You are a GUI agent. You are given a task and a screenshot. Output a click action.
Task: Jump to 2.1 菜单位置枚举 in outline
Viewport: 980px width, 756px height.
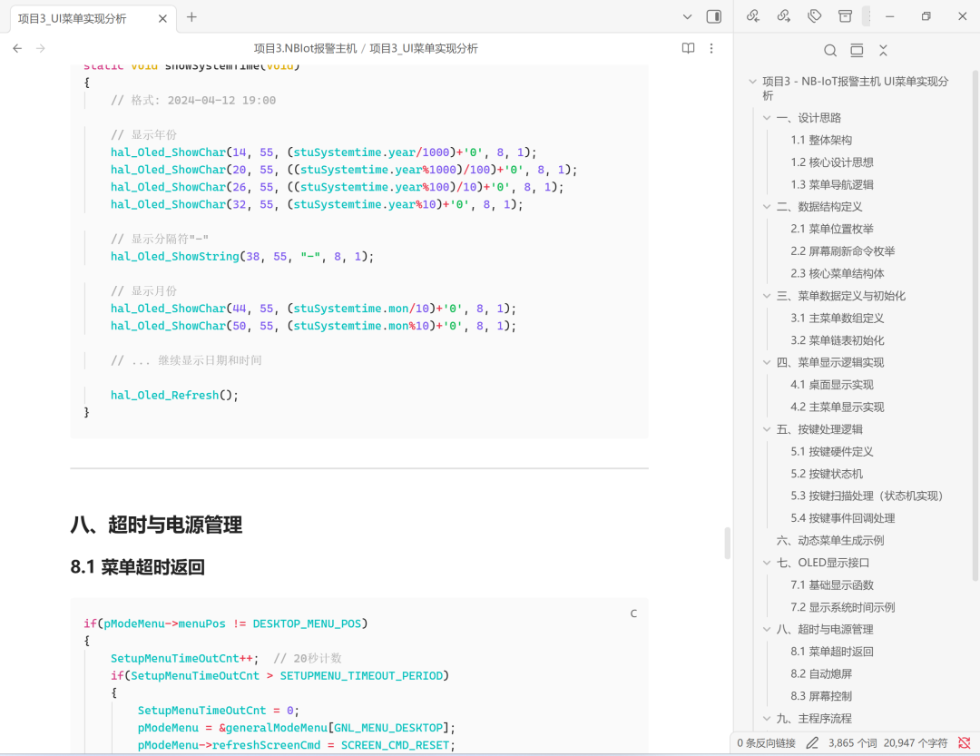(x=832, y=229)
